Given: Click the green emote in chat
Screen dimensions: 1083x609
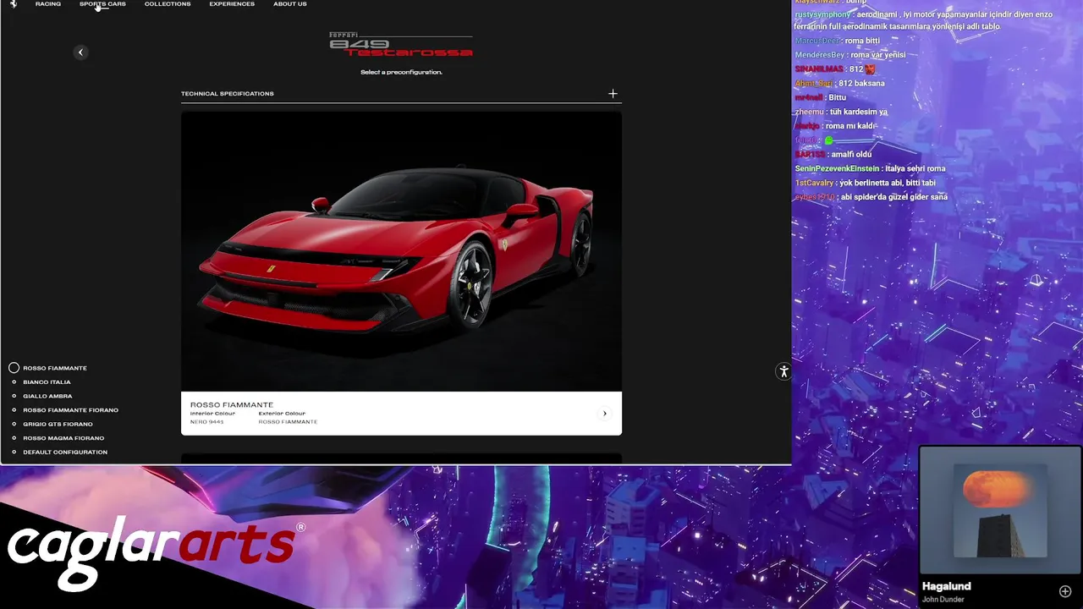Looking at the screenshot, I should [x=829, y=140].
